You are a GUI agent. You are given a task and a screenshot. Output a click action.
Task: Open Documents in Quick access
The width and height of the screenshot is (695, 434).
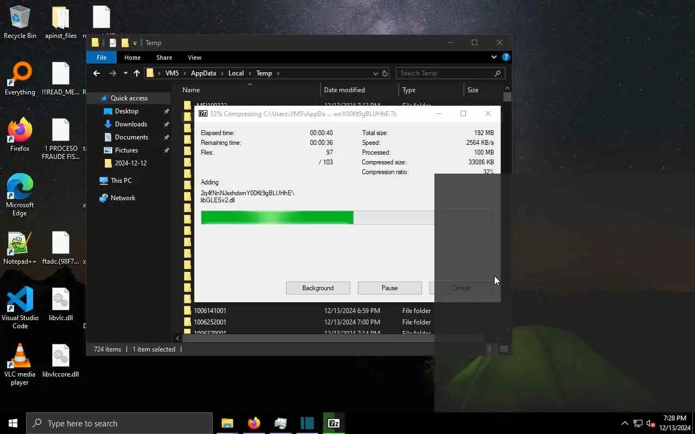[131, 137]
